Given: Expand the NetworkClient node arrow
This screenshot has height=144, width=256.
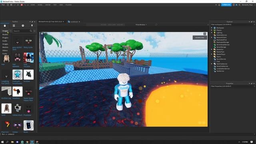Looking at the screenshot, I should pos(212,37).
